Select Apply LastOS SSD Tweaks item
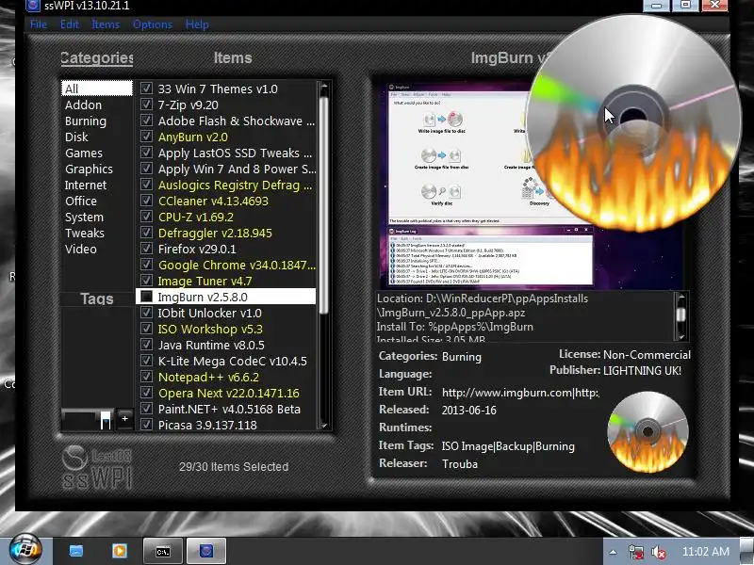The height and width of the screenshot is (565, 754). 235,153
